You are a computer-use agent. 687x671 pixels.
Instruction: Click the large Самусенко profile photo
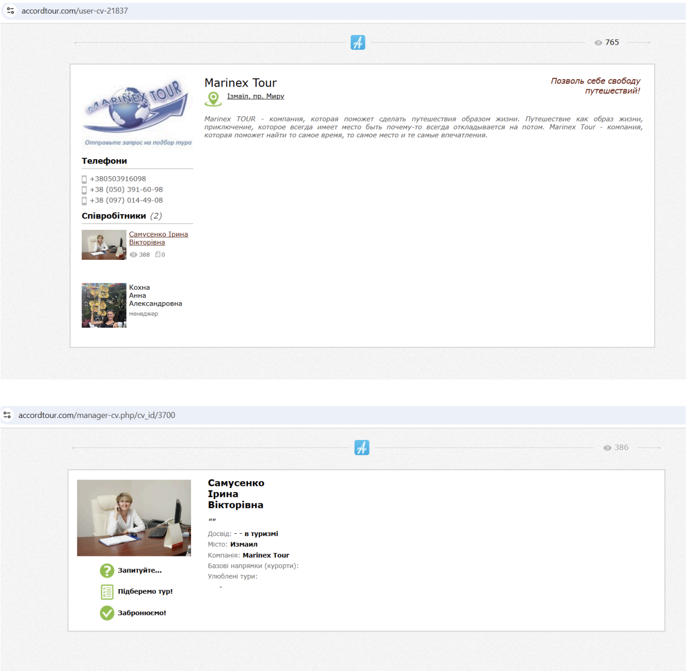click(134, 518)
